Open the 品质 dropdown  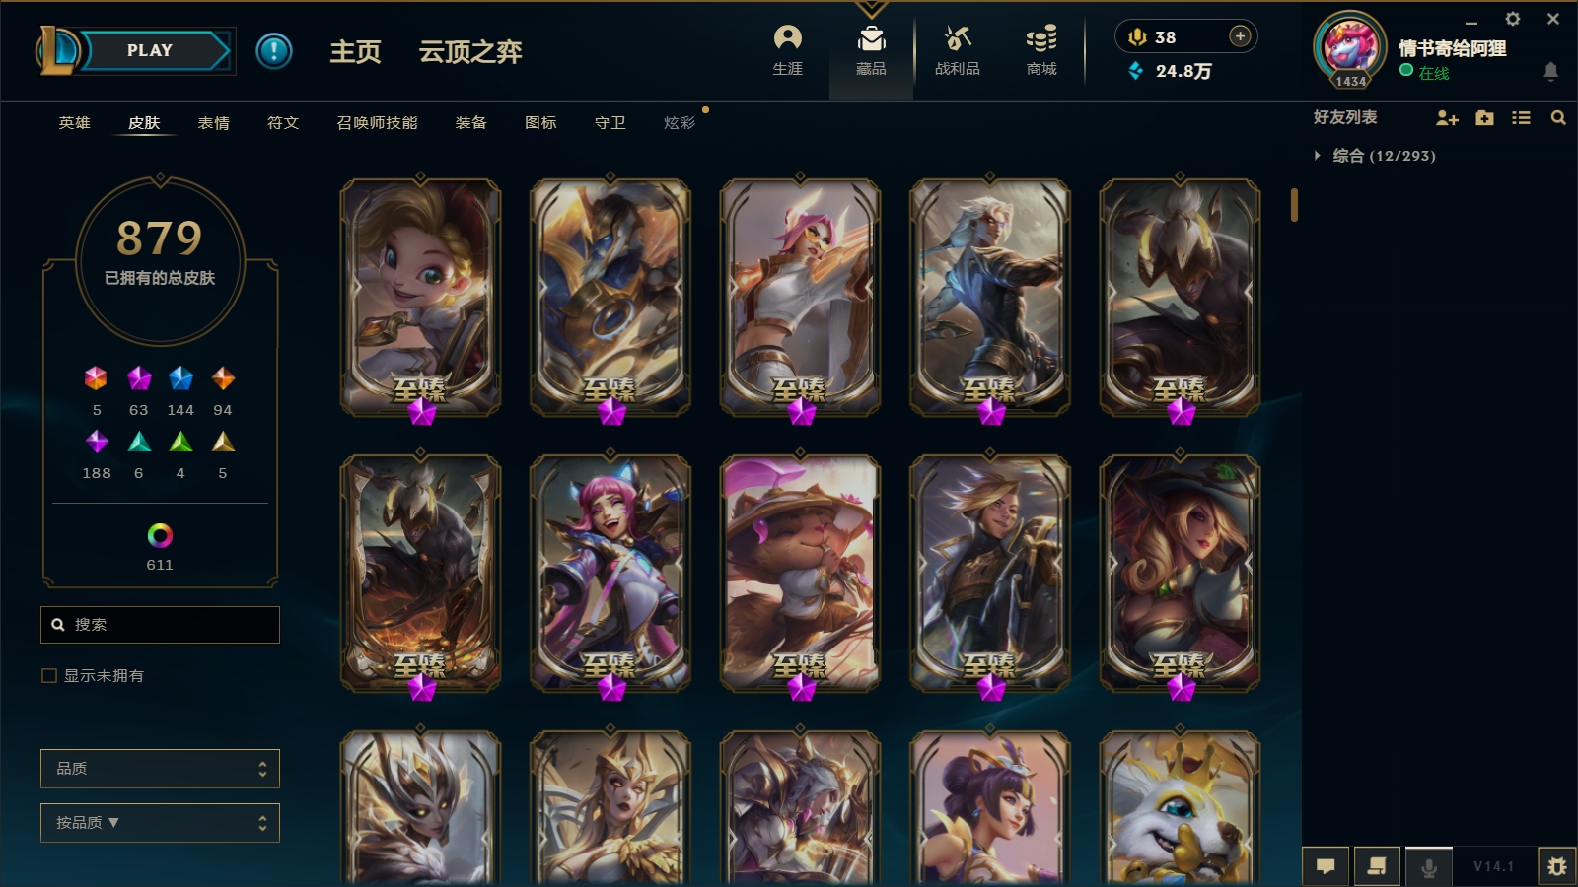click(160, 769)
